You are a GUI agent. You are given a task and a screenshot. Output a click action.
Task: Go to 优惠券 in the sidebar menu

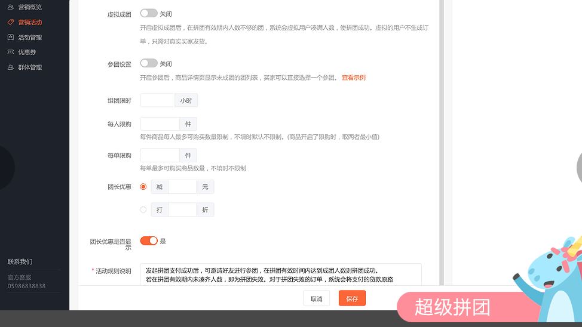[27, 52]
